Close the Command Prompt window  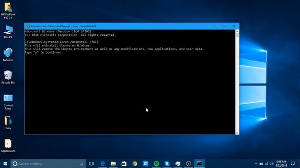(x=234, y=26)
